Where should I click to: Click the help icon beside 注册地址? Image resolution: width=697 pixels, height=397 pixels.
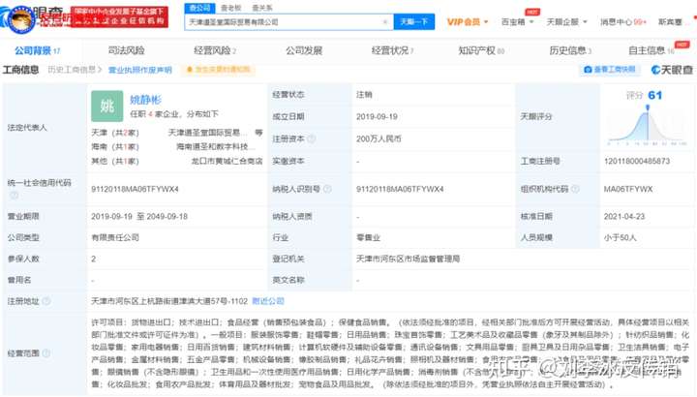[46, 301]
